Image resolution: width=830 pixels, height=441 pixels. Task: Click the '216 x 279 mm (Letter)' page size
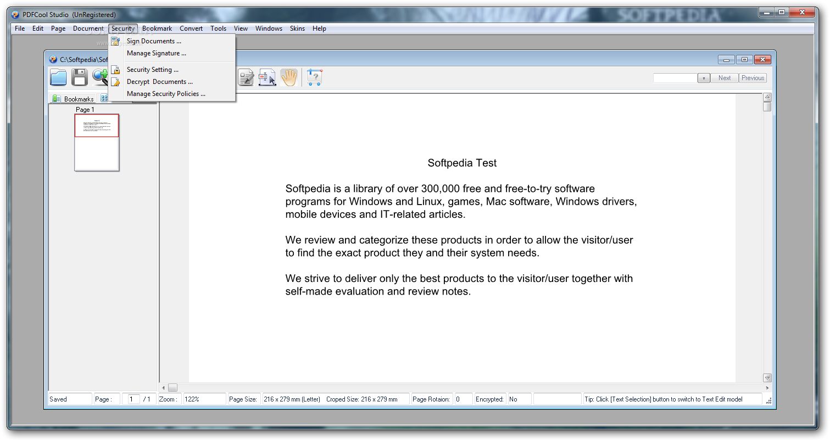pyautogui.click(x=292, y=399)
